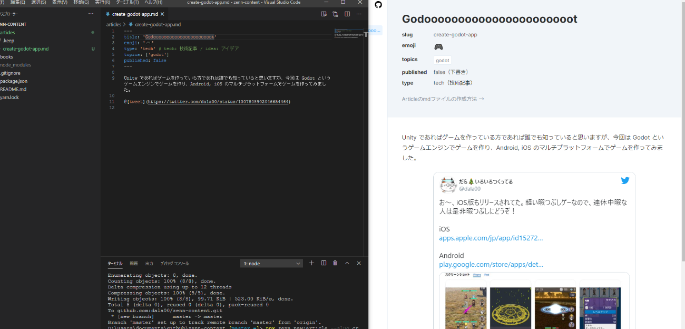This screenshot has width=685, height=329.
Task: Click the GitHub icon in the Zenn preview
Action: (x=378, y=5)
